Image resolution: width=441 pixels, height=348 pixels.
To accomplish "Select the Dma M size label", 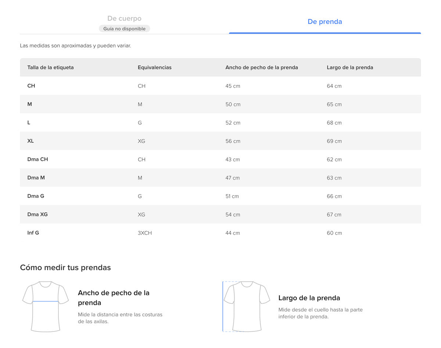I will click(x=36, y=178).
